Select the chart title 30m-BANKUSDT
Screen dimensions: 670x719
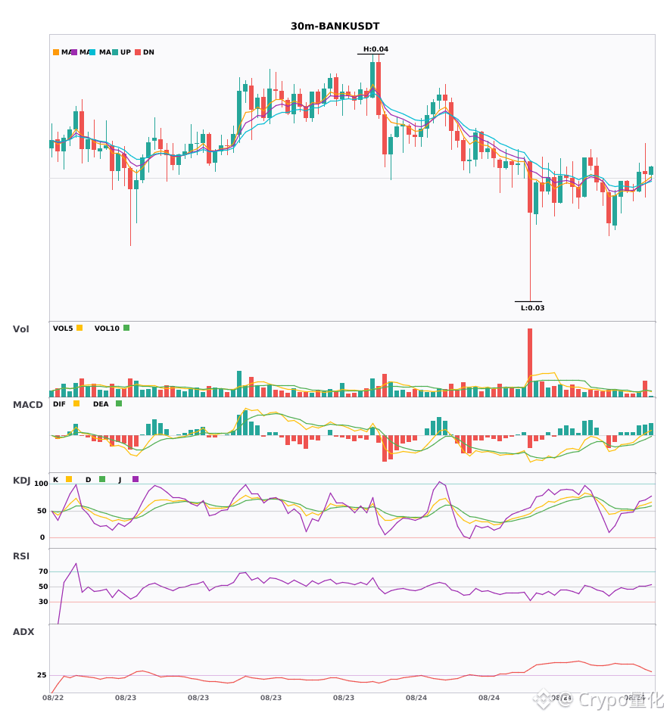(335, 26)
